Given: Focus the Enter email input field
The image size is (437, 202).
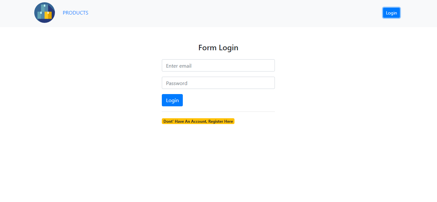Looking at the screenshot, I should (218, 65).
